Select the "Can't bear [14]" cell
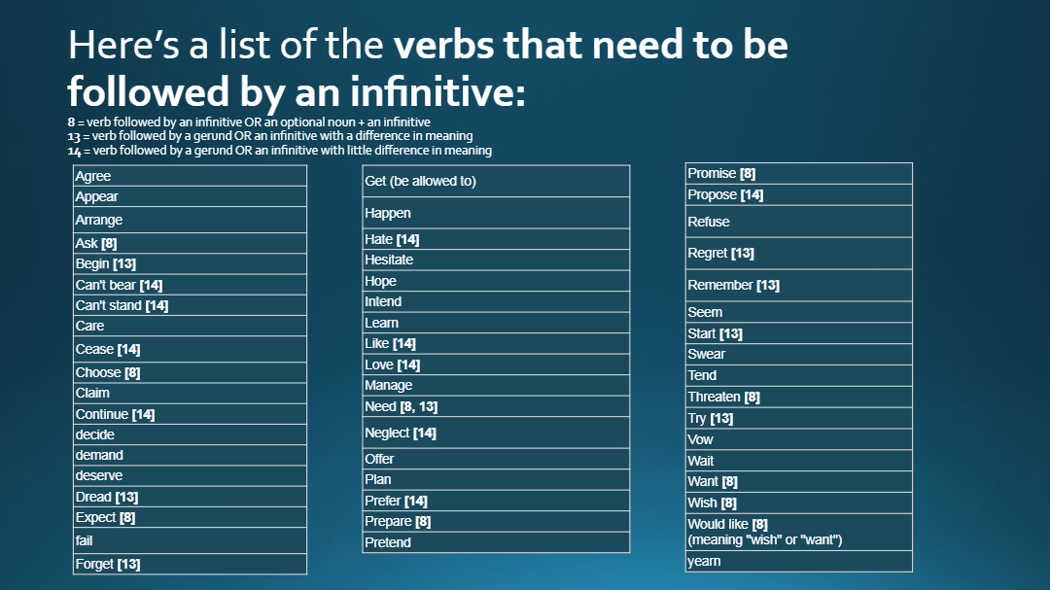 click(x=190, y=285)
